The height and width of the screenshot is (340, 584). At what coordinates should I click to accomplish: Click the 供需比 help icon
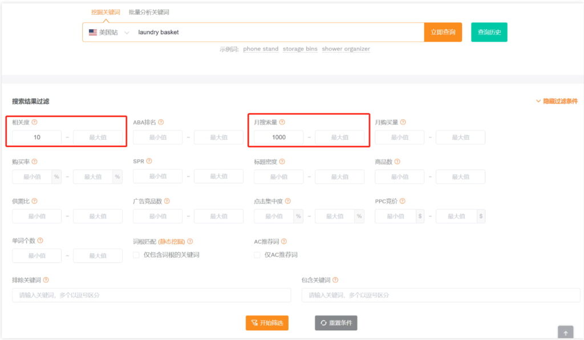click(x=34, y=201)
